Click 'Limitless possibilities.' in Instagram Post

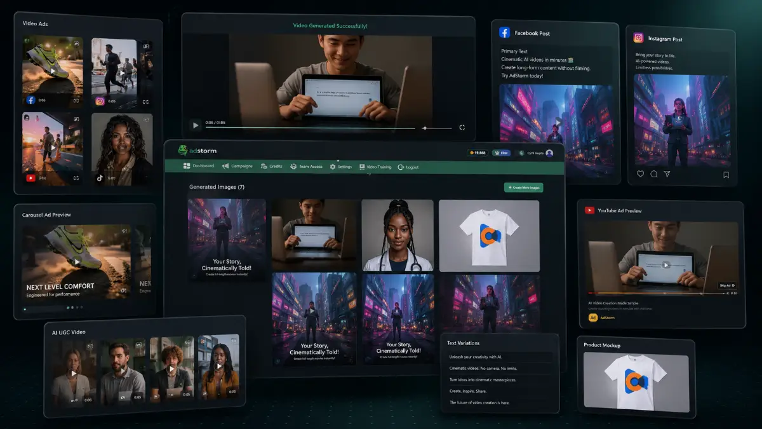coord(653,68)
